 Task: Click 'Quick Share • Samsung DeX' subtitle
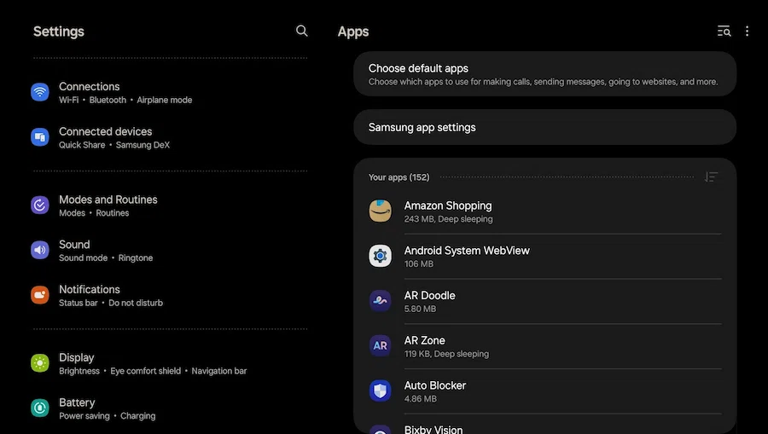pos(114,145)
